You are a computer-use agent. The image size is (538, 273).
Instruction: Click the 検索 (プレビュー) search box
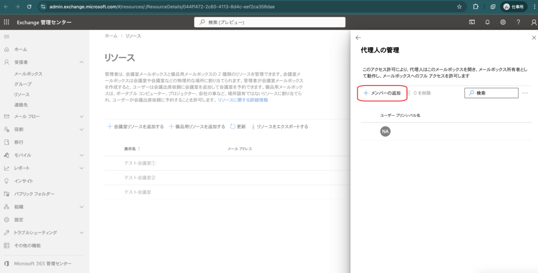270,22
